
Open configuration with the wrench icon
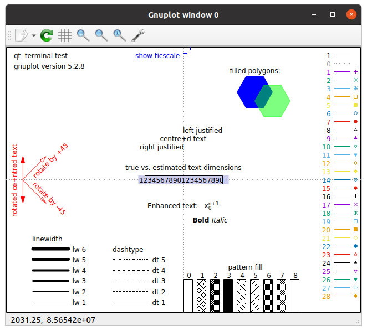(138, 35)
